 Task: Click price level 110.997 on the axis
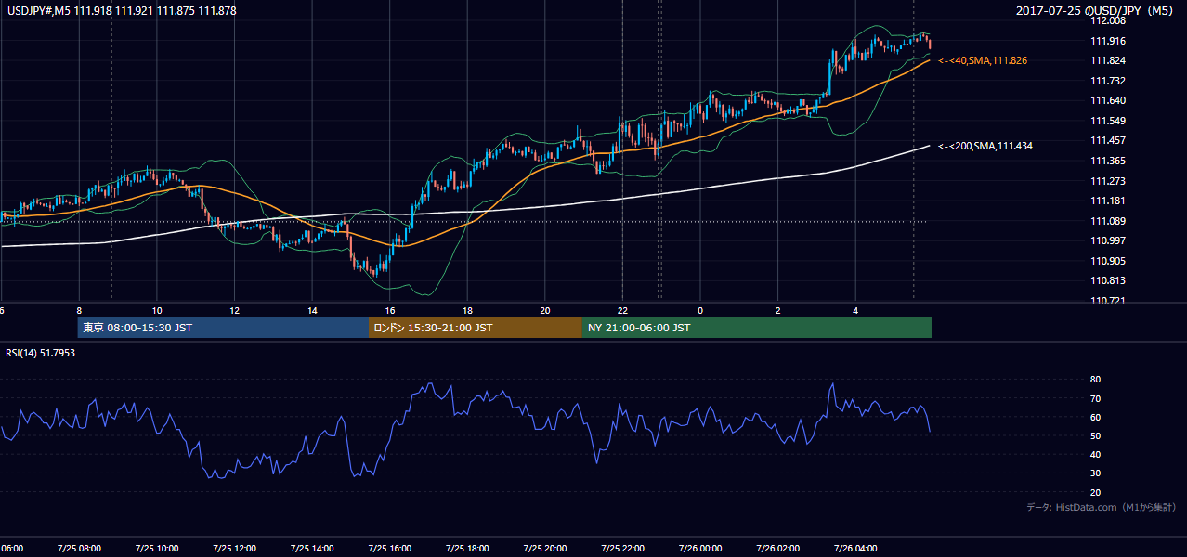coord(1108,240)
